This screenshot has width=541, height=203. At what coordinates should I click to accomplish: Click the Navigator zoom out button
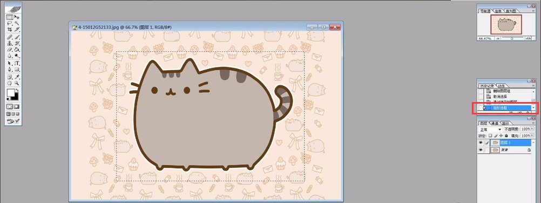(498, 38)
